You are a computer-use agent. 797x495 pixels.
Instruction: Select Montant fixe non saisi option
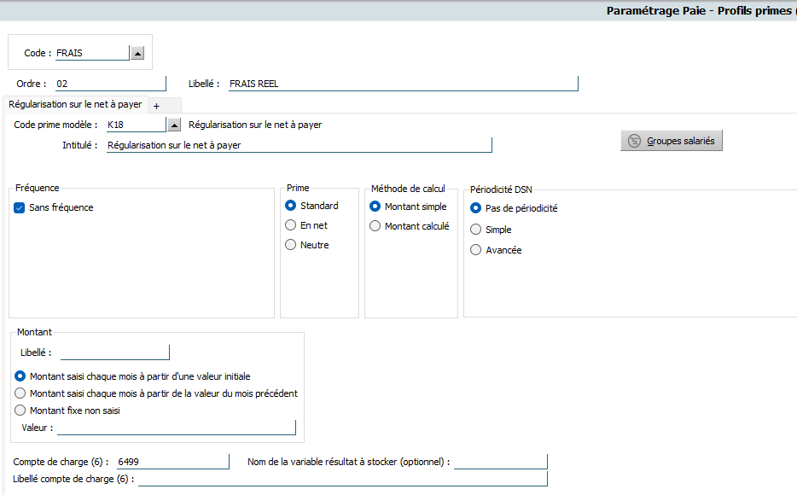(21, 411)
